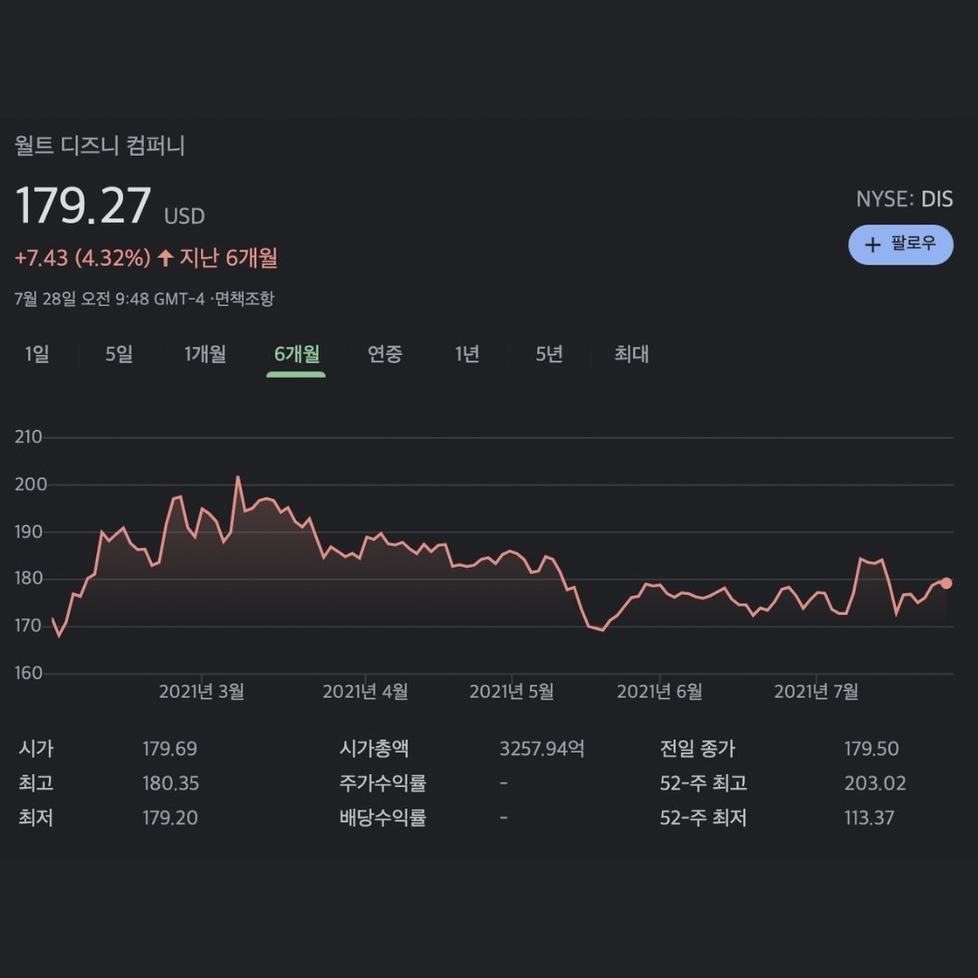Click the 170 y-axis label
The width and height of the screenshot is (978, 978).
(x=28, y=625)
